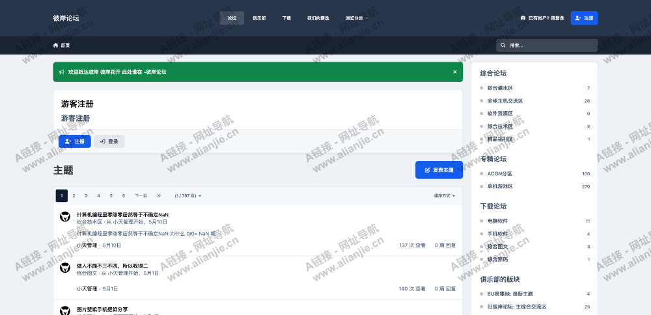Open the 下载 navigation item
Screen dimensions: 651x315
(x=286, y=18)
